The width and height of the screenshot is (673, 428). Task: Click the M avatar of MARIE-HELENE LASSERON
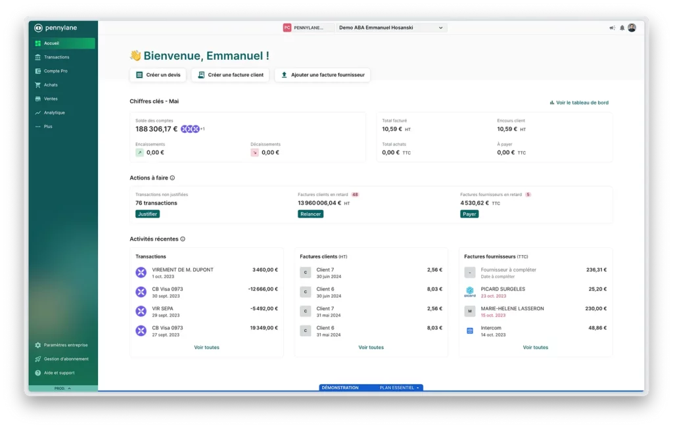470,312
